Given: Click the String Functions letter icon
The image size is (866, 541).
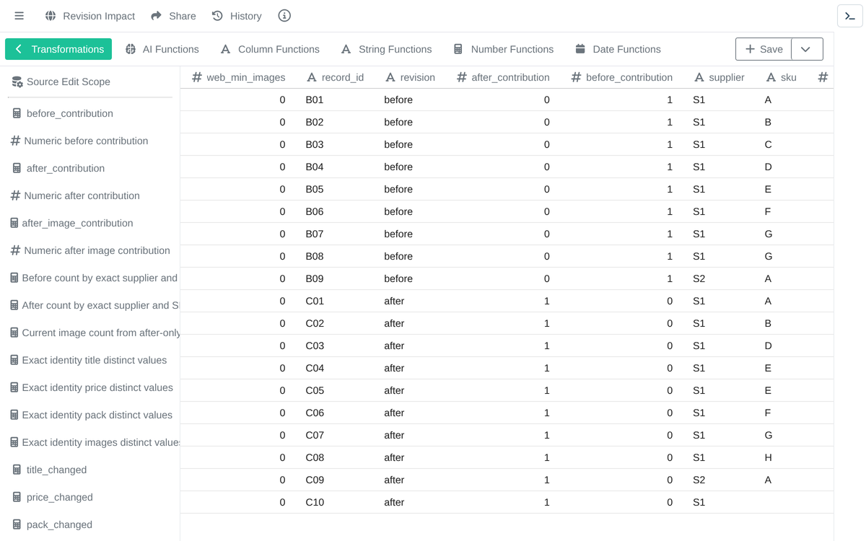Looking at the screenshot, I should pos(346,49).
